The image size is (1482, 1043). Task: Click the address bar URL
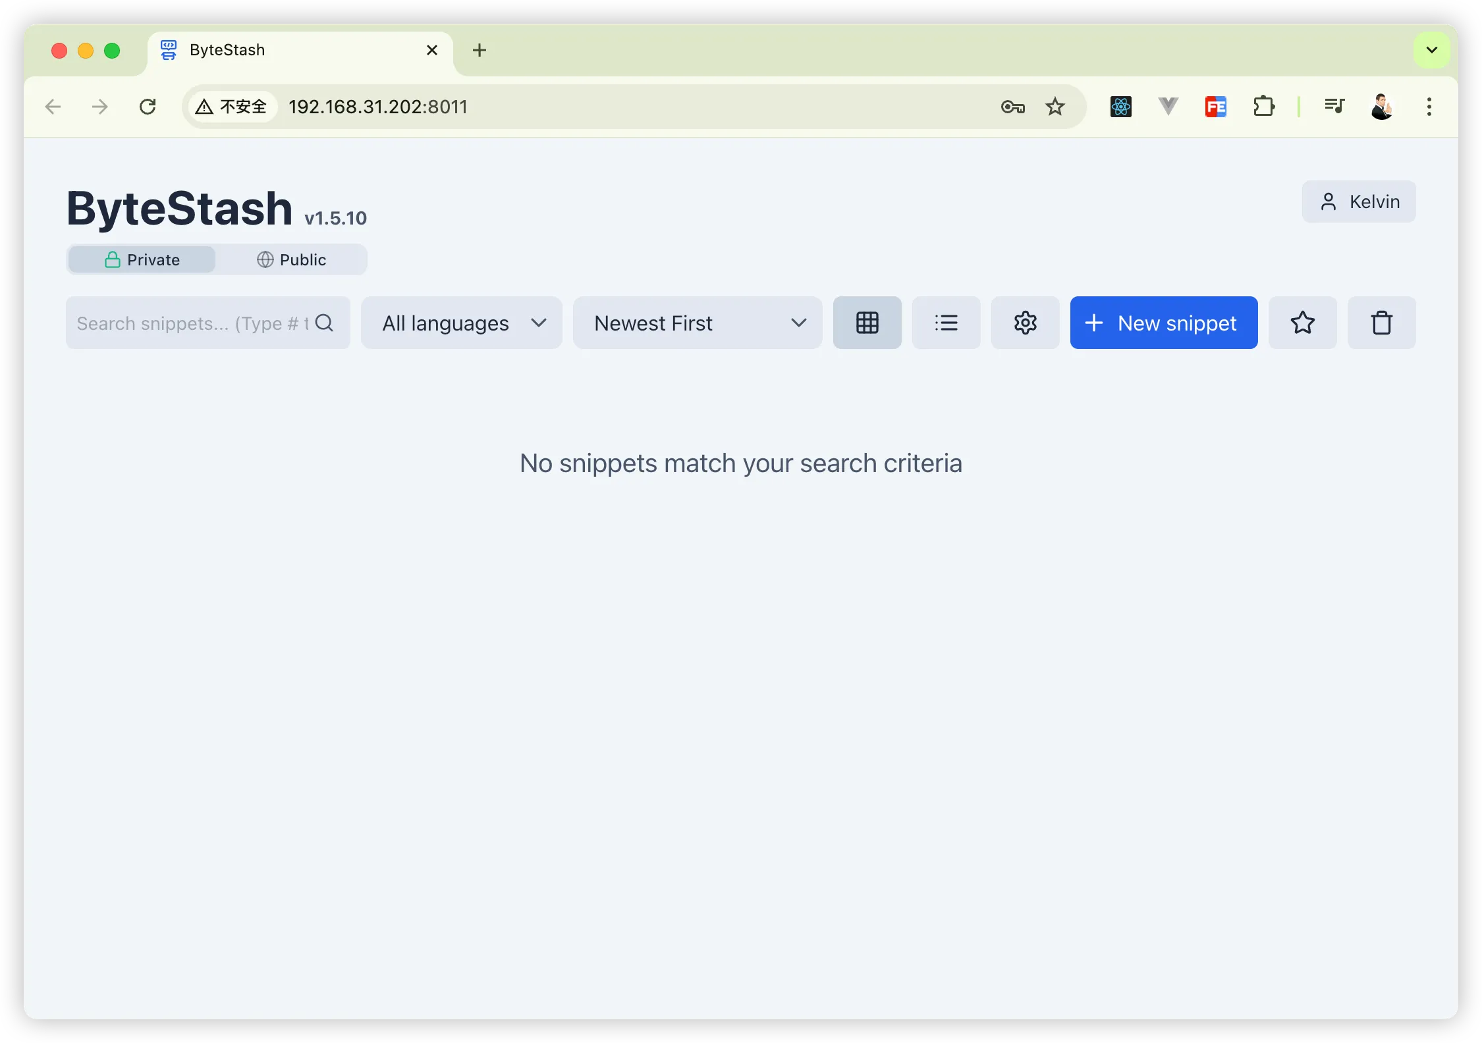[x=378, y=107]
